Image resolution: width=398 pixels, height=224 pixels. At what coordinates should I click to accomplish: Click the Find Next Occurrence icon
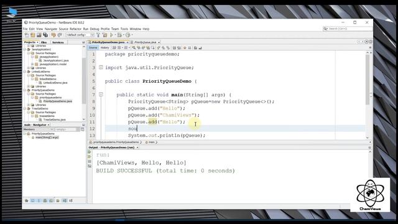point(143,47)
